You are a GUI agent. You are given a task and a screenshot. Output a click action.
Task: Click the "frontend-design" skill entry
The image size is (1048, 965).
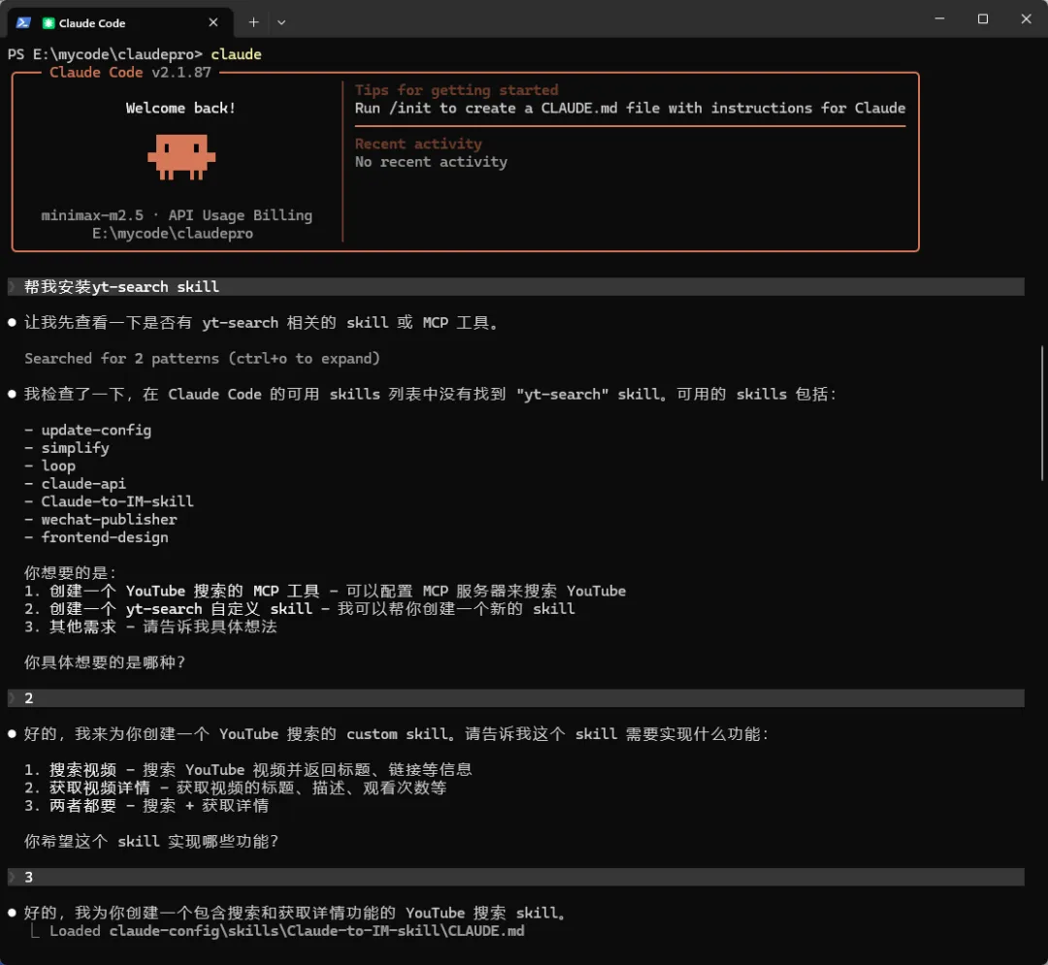click(105, 537)
